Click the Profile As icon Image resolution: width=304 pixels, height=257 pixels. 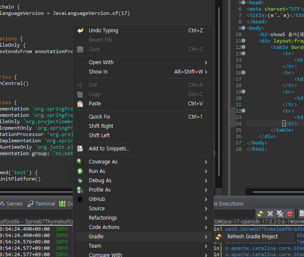pyautogui.click(x=80, y=190)
